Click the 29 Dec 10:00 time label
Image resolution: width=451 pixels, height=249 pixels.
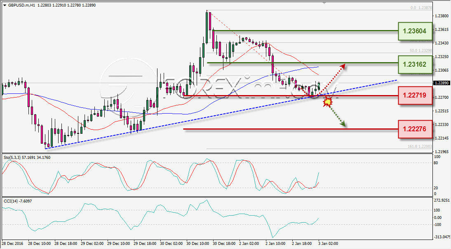pos(118,244)
